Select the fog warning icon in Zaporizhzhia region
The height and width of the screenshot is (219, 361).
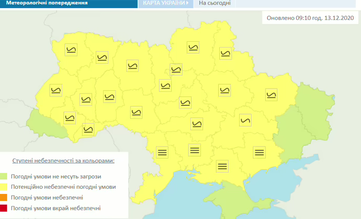[x=259, y=152]
